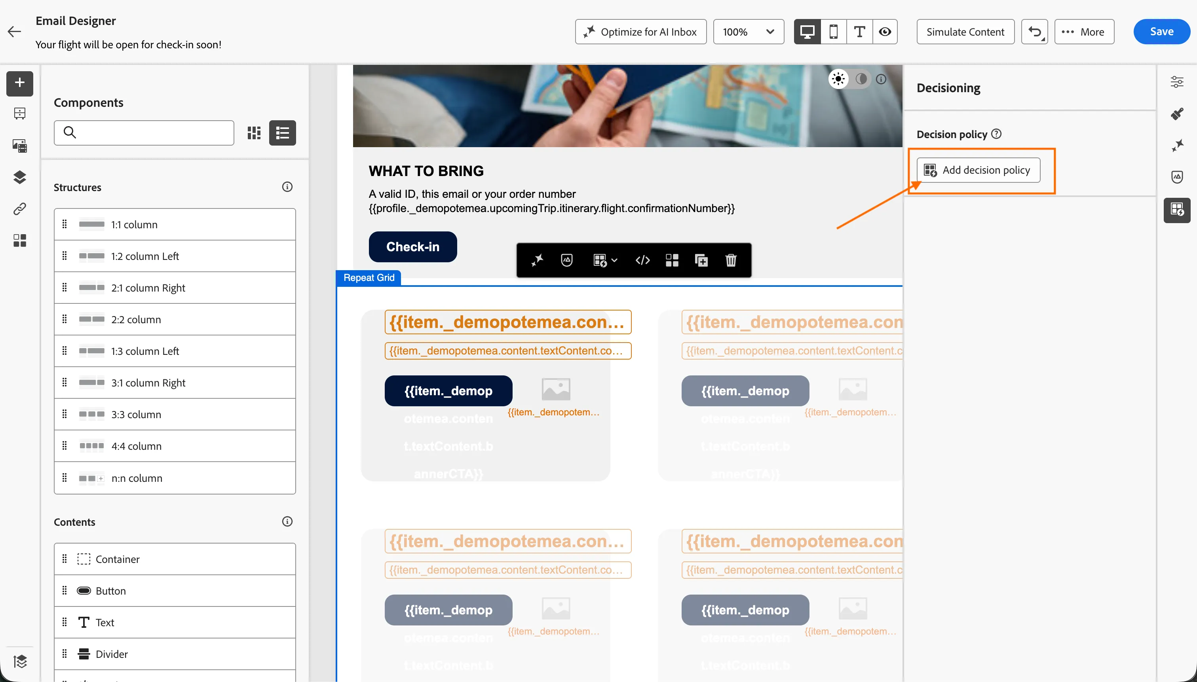Click the info icon next to Structures
Image resolution: width=1197 pixels, height=682 pixels.
pos(287,187)
